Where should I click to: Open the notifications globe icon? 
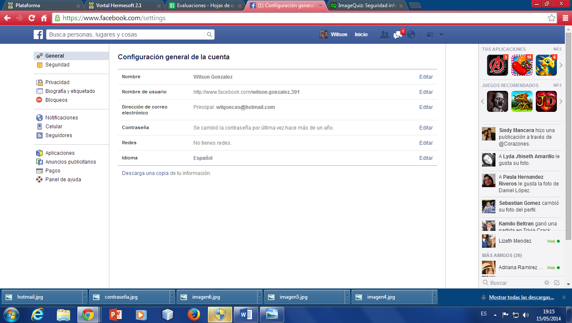click(x=411, y=34)
